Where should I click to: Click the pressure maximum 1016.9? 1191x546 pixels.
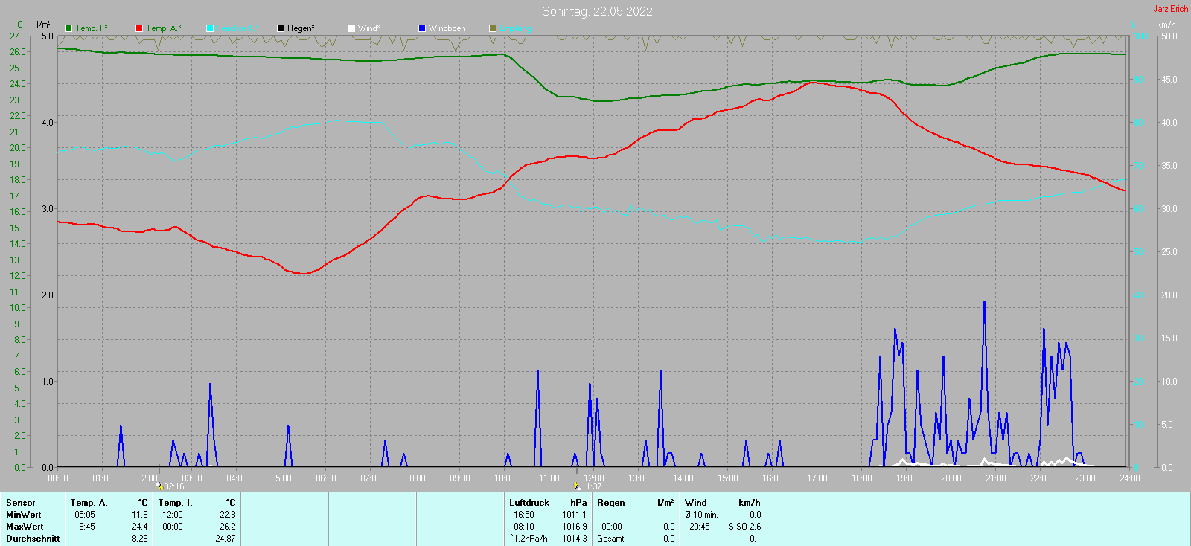coord(574,527)
